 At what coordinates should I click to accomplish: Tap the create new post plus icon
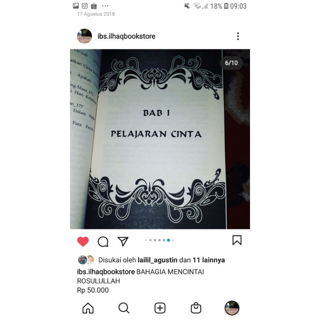(160, 308)
